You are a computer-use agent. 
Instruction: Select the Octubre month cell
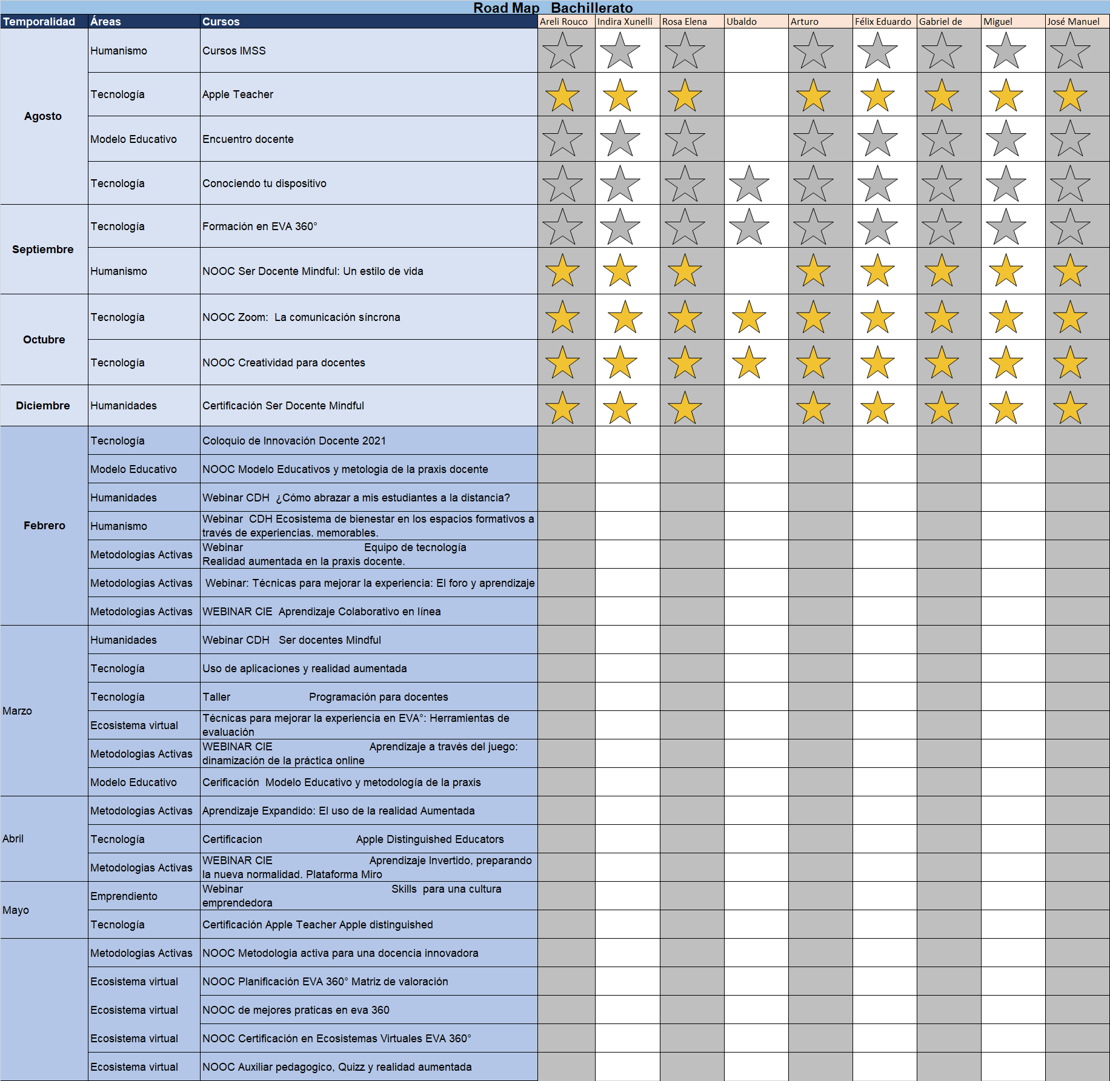44,340
